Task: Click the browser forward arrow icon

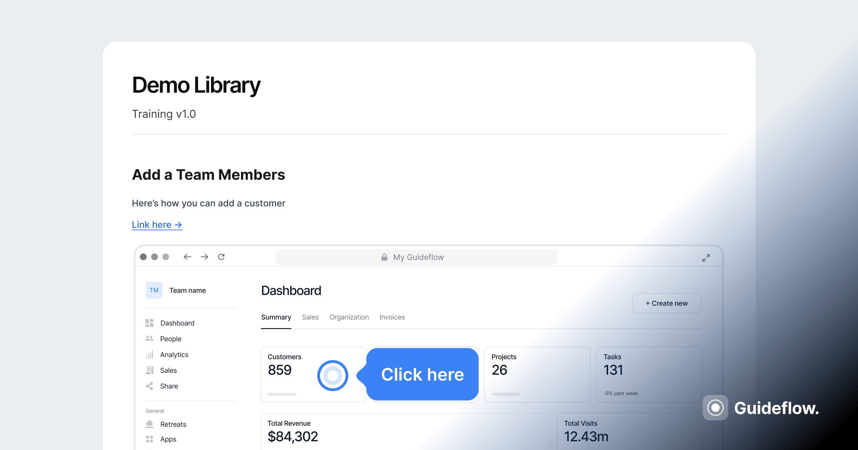Action: 204,257
